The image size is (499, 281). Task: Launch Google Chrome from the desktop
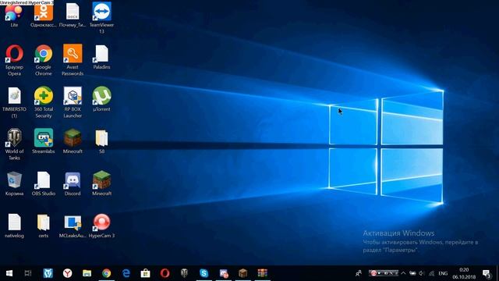[x=44, y=60]
